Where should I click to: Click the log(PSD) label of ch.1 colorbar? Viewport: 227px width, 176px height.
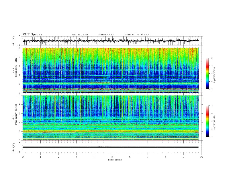point(215,75)
